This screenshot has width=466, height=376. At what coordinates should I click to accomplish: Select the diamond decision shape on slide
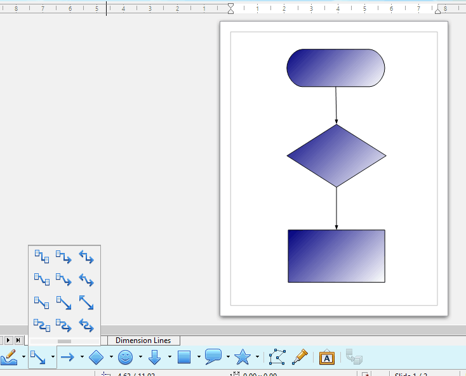tap(336, 156)
